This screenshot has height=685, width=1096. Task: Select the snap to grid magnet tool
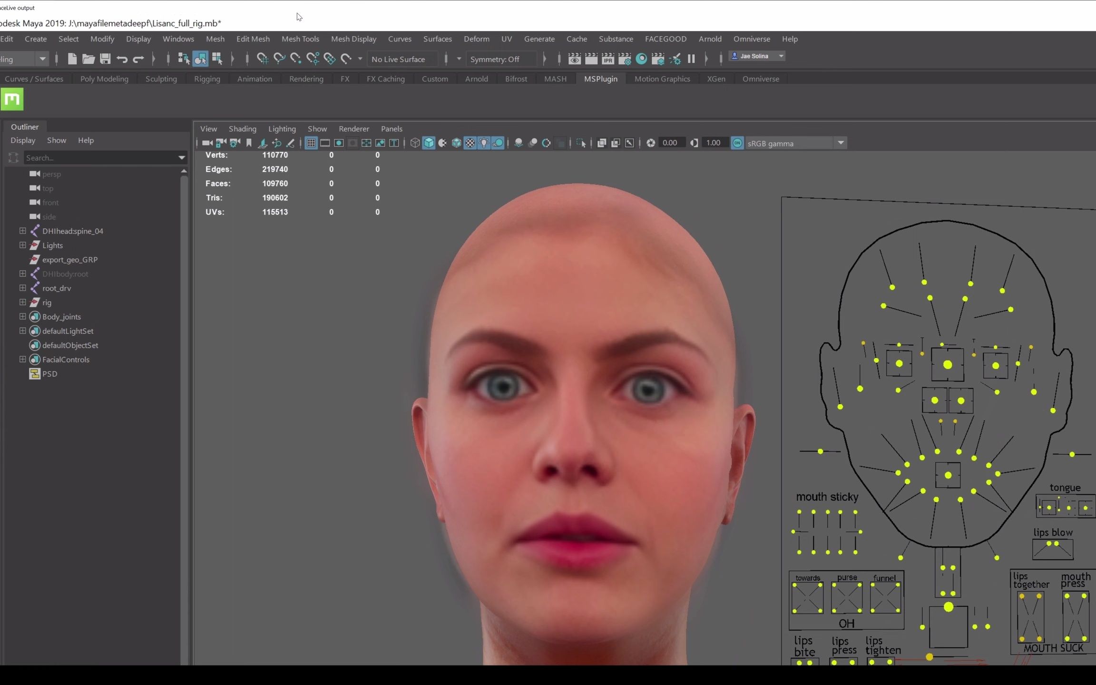click(262, 59)
